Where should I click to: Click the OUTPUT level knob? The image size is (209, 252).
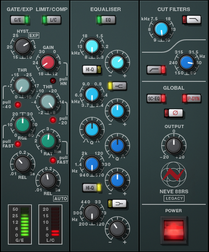click(x=174, y=146)
